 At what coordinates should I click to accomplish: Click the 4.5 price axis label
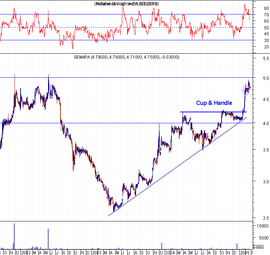(x=266, y=100)
